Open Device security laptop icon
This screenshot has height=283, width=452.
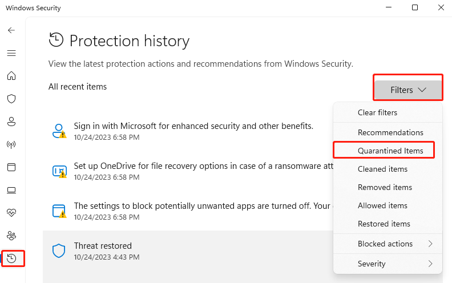click(x=11, y=190)
